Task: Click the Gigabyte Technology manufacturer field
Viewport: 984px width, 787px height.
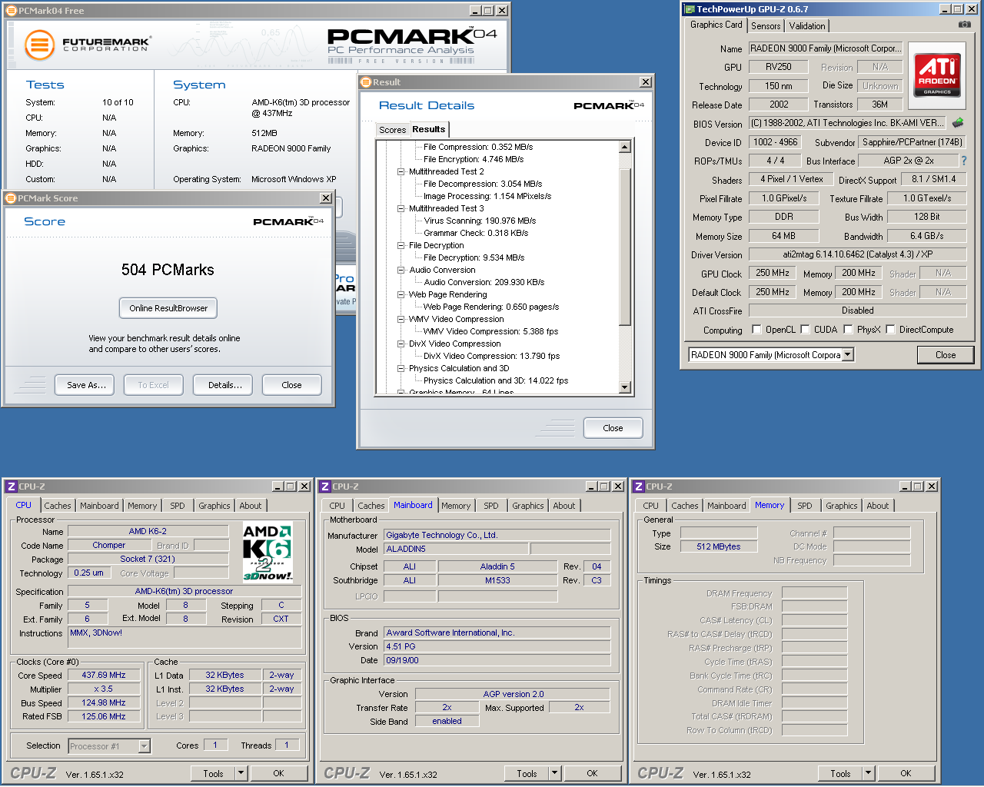Action: pos(497,535)
